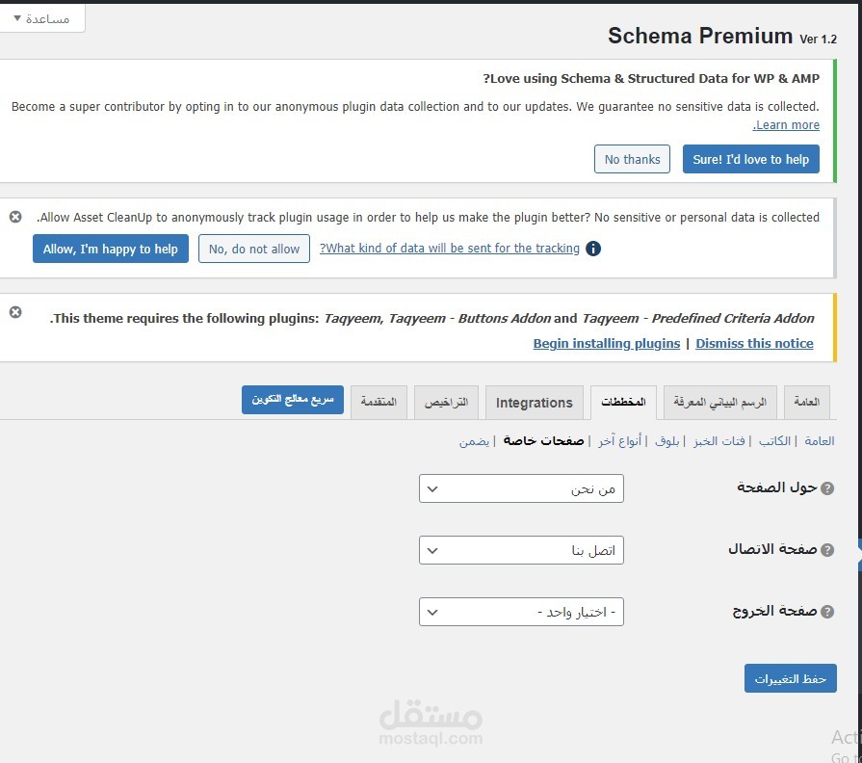Click the سريع معالج التكوين button
Image resolution: width=862 pixels, height=763 pixels.
(x=293, y=400)
